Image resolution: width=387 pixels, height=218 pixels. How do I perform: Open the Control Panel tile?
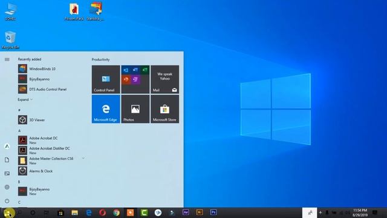pos(106,79)
